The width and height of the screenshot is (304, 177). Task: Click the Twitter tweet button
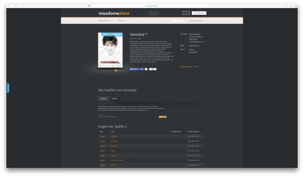[142, 69]
